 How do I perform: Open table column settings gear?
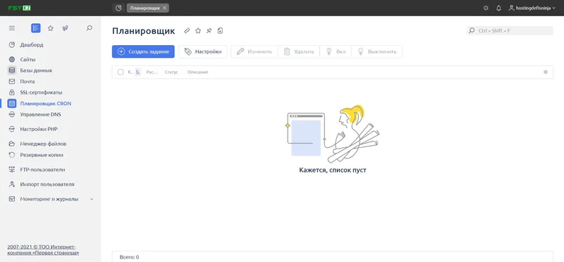click(545, 73)
